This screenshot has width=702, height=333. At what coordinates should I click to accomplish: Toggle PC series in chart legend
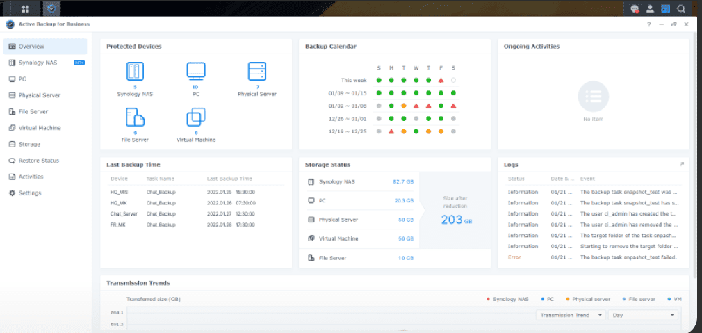[x=547, y=299]
